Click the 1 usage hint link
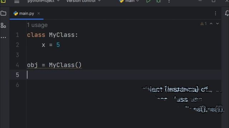The width and height of the screenshot is (229, 128). tap(37, 25)
